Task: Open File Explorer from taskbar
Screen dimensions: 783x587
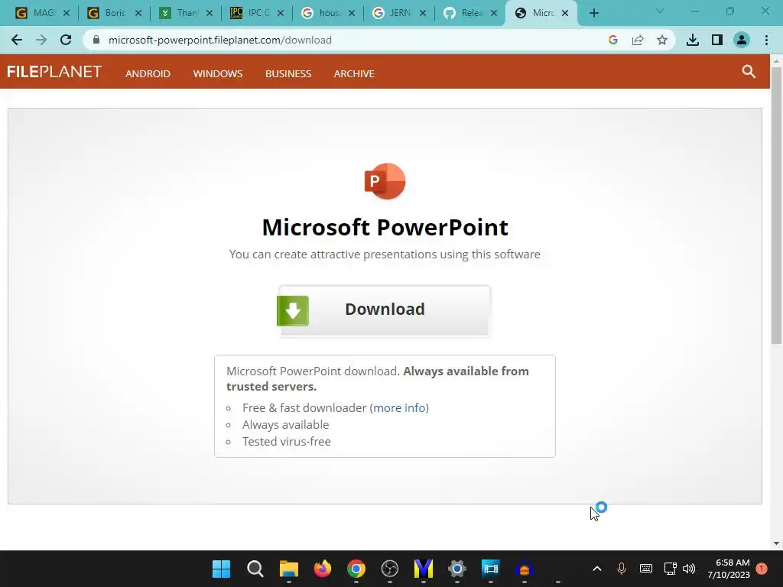Action: tap(288, 569)
